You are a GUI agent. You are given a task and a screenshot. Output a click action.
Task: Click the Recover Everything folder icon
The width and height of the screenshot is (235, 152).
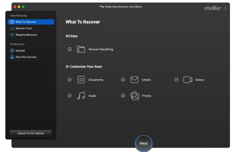81,49
